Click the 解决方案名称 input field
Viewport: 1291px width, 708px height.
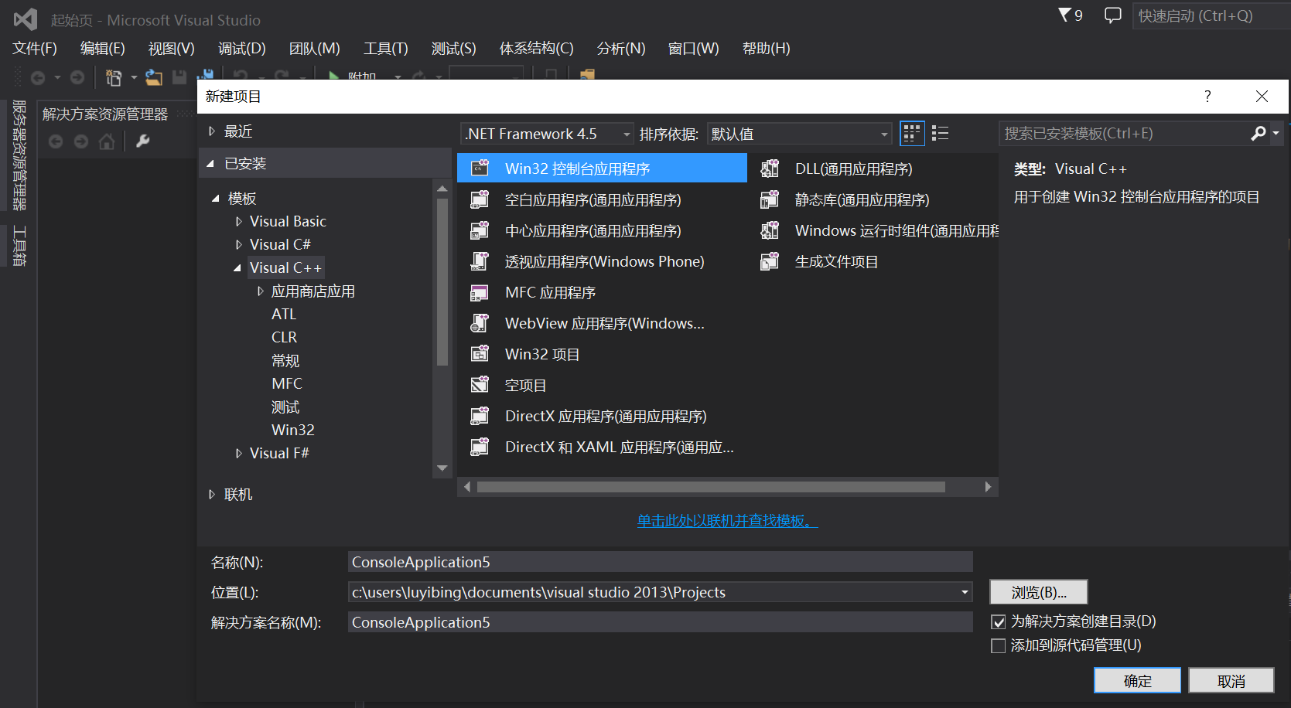click(661, 622)
